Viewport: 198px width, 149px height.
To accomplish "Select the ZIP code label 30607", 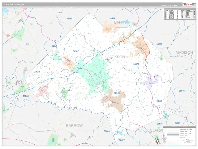I will (160, 124).
